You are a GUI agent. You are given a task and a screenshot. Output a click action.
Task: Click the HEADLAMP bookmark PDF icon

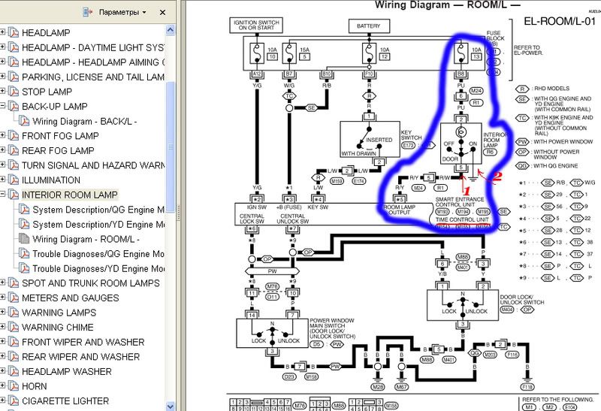tap(13, 33)
